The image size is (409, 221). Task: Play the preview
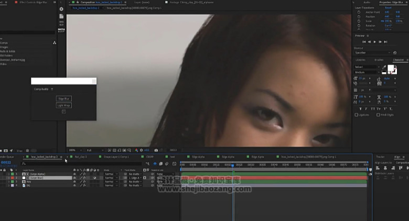point(375,42)
